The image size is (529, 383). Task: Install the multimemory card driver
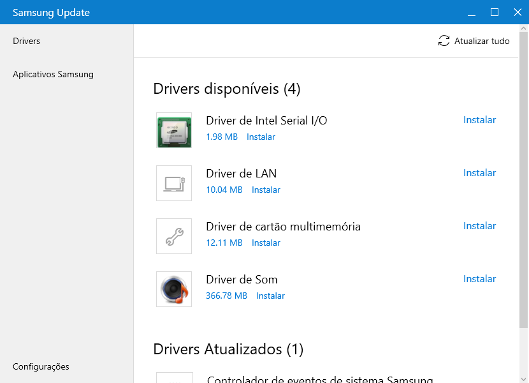coord(479,225)
